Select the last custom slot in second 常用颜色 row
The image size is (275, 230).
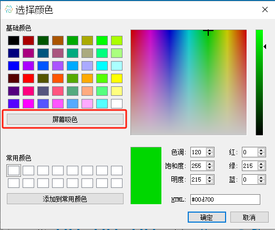pos(117,183)
